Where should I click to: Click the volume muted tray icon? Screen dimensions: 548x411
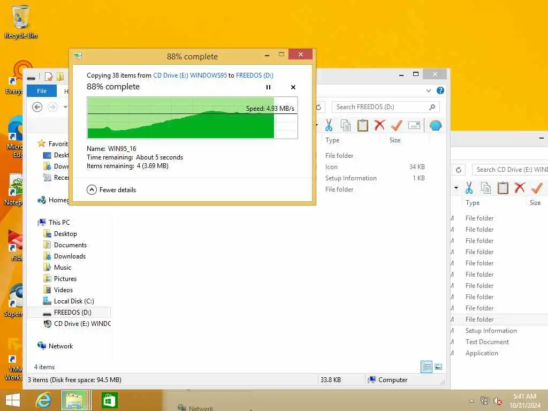coord(497,401)
